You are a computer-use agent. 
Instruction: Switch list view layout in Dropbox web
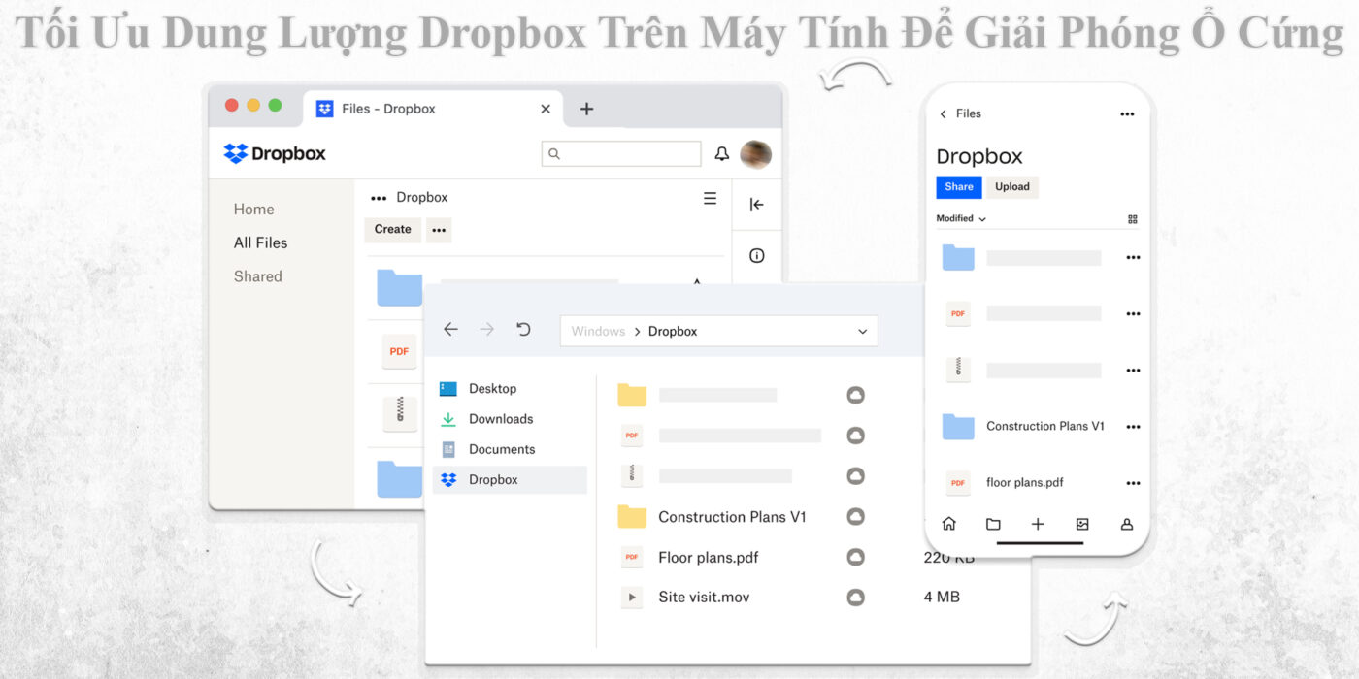[x=710, y=198]
